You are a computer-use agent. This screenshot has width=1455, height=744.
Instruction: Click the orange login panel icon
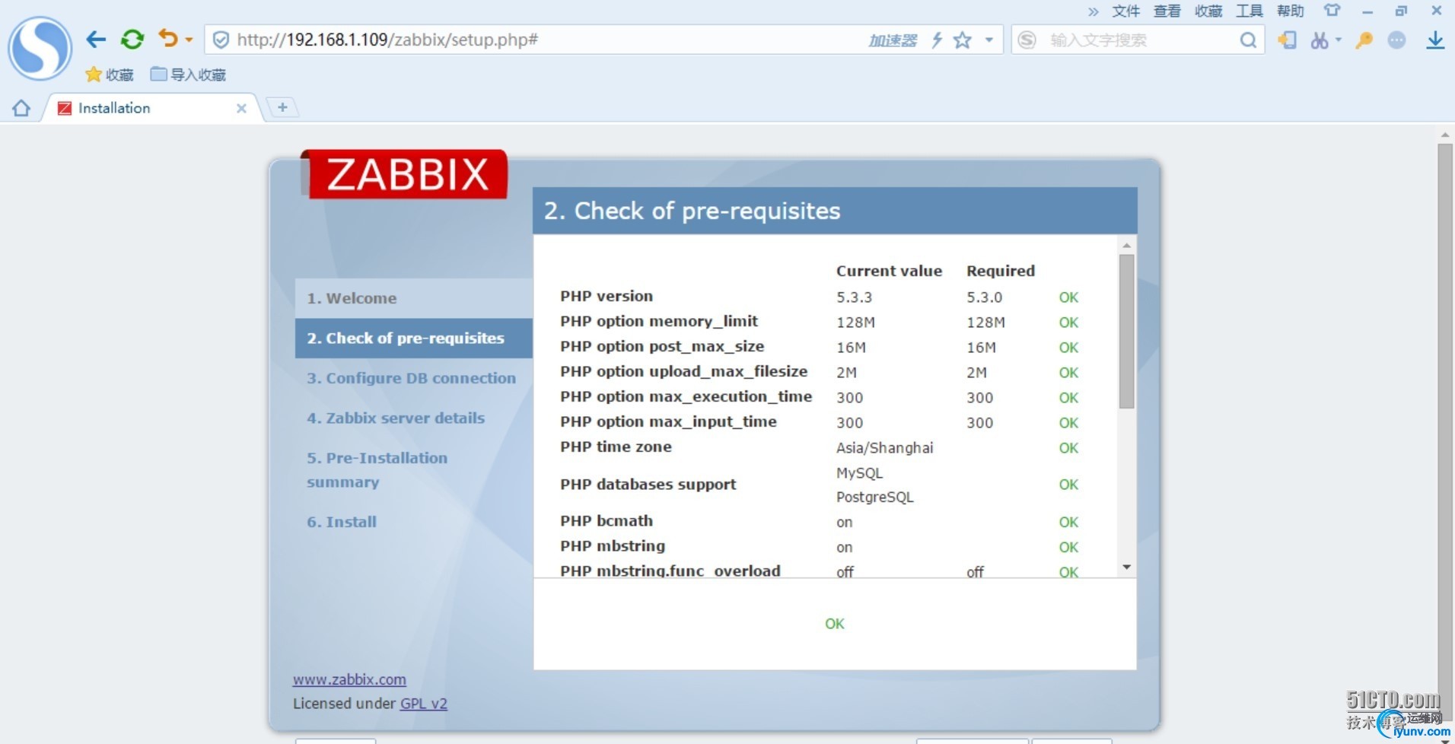pos(1287,40)
